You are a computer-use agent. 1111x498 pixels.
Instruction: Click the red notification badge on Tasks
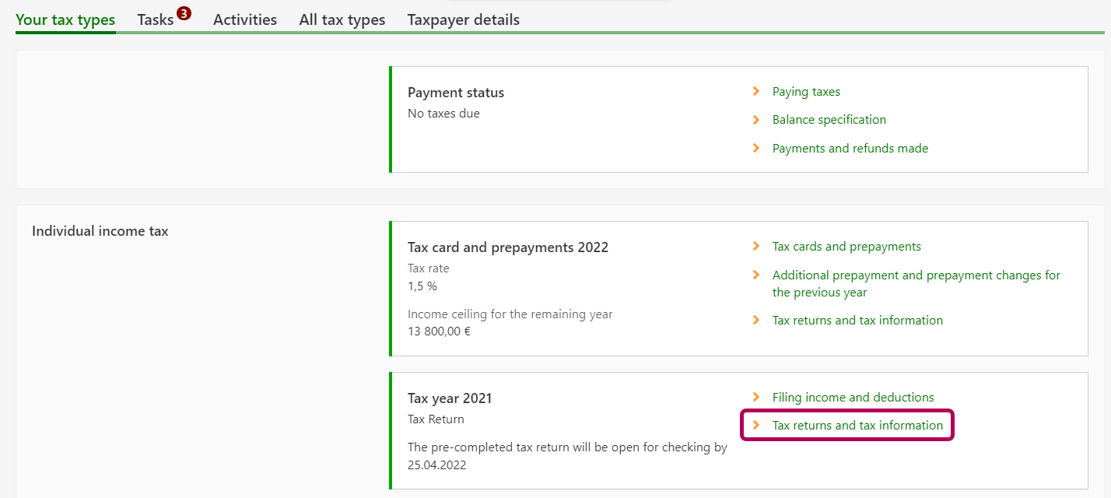pos(184,13)
